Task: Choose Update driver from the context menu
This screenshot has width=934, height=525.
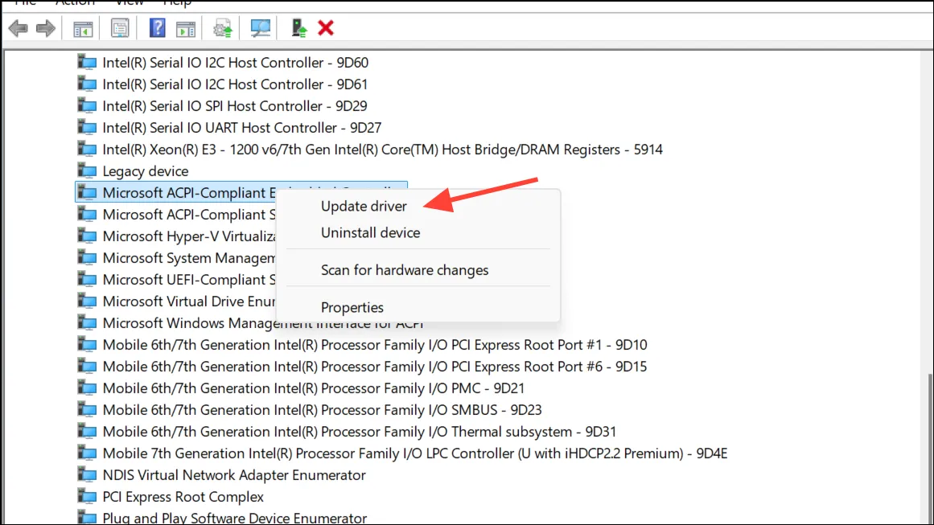Action: (364, 206)
